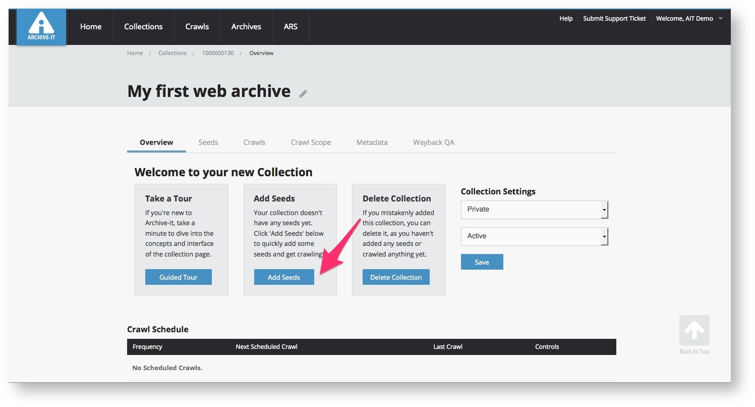
Task: Click the Collections breadcrumb link
Action: [172, 53]
